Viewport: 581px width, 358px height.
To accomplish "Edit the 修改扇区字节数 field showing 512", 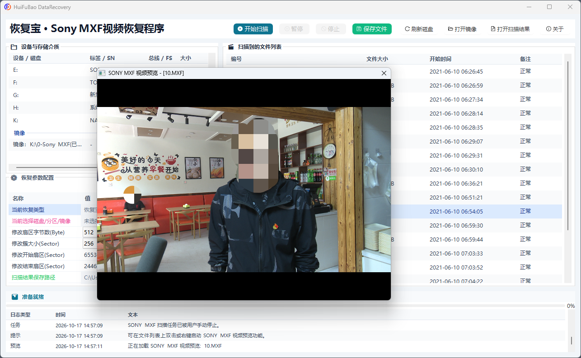I will pyautogui.click(x=89, y=232).
